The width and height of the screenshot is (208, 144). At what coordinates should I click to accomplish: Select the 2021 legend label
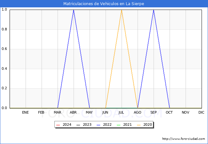pyautogui.click(x=127, y=125)
